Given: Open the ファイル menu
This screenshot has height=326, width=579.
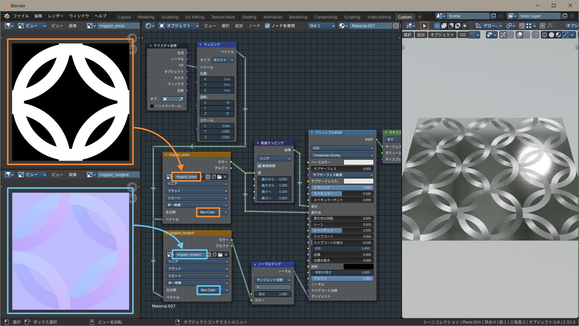Looking at the screenshot, I should click(x=21, y=16).
